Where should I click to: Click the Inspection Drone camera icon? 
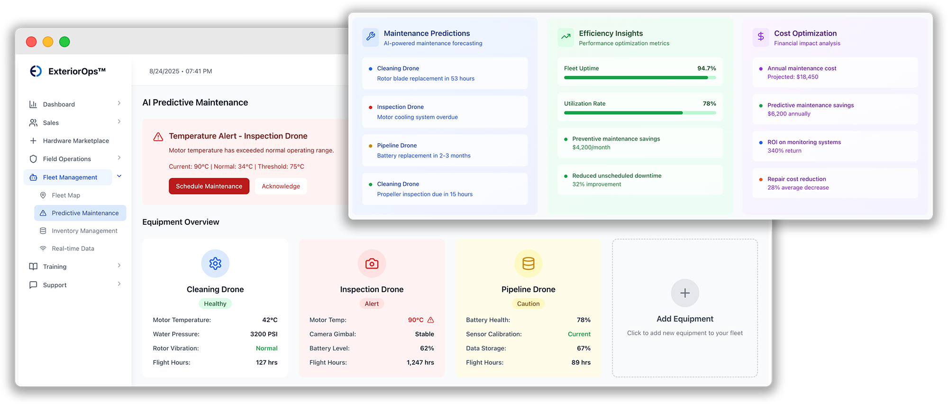372,263
